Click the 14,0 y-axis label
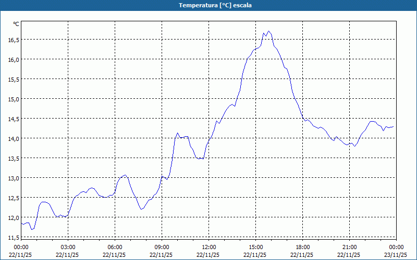The height and width of the screenshot is (260, 417). point(14,139)
